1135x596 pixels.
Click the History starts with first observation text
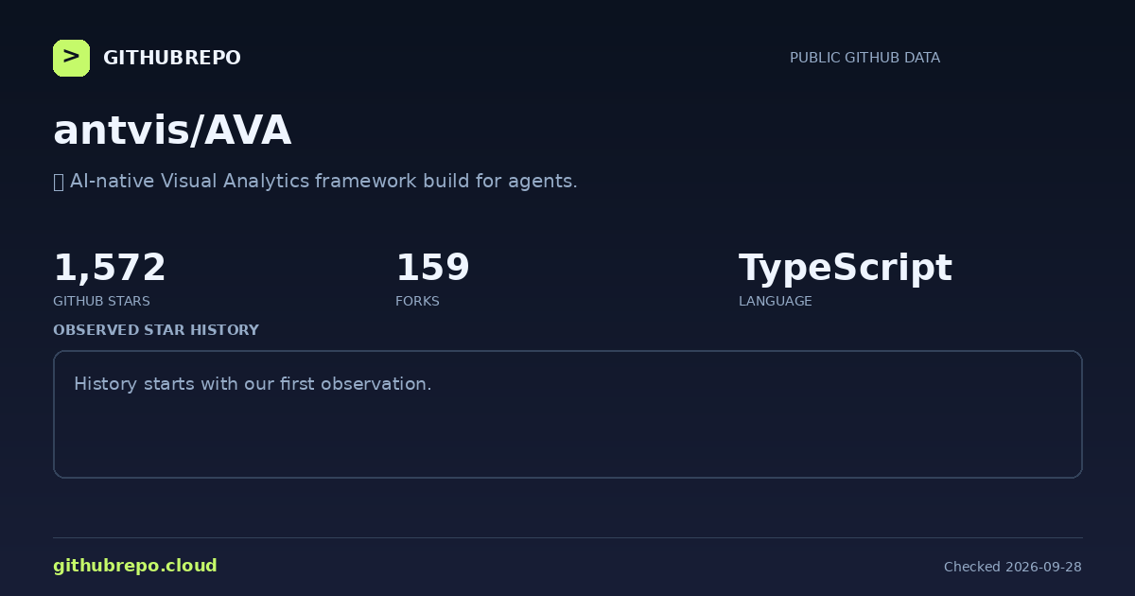253,384
